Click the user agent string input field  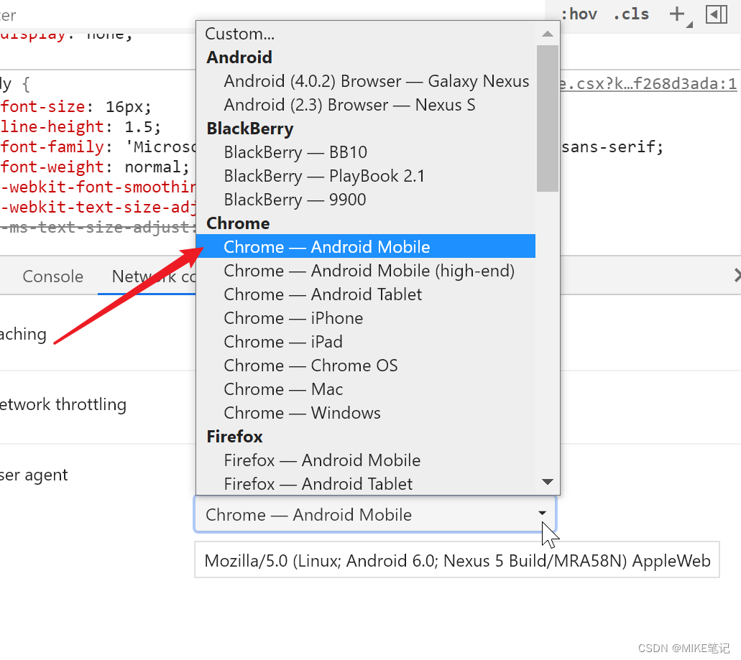click(456, 560)
